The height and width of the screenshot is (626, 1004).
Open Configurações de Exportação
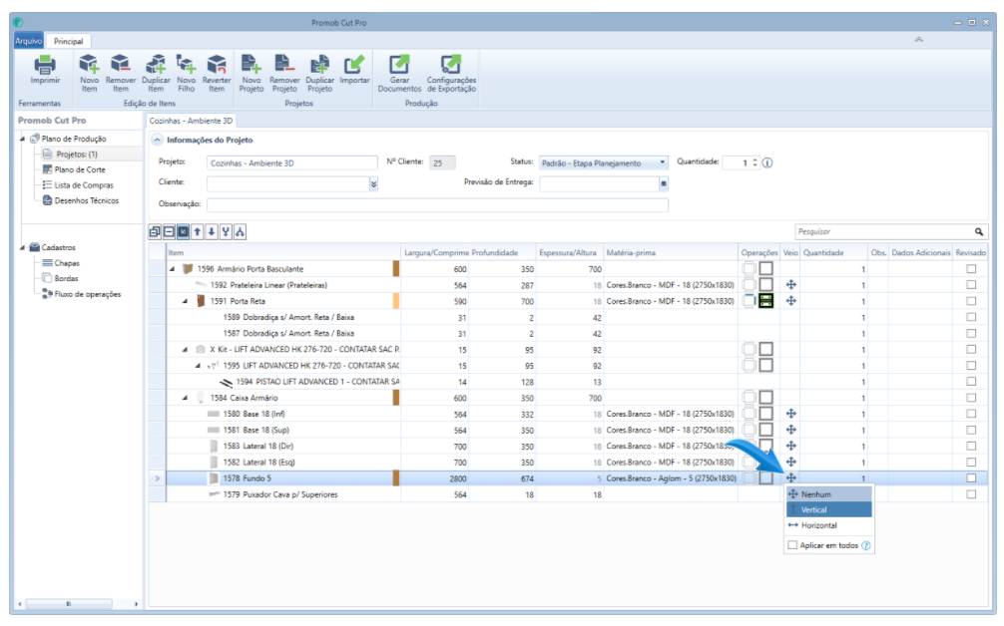(x=451, y=66)
